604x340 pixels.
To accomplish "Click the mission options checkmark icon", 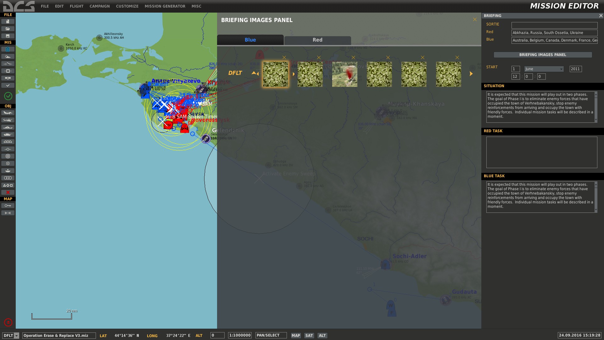I will click(x=8, y=85).
